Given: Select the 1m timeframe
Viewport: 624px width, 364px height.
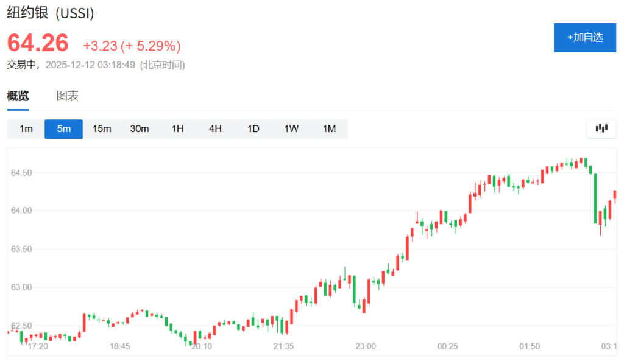Looking at the screenshot, I should click(x=26, y=128).
